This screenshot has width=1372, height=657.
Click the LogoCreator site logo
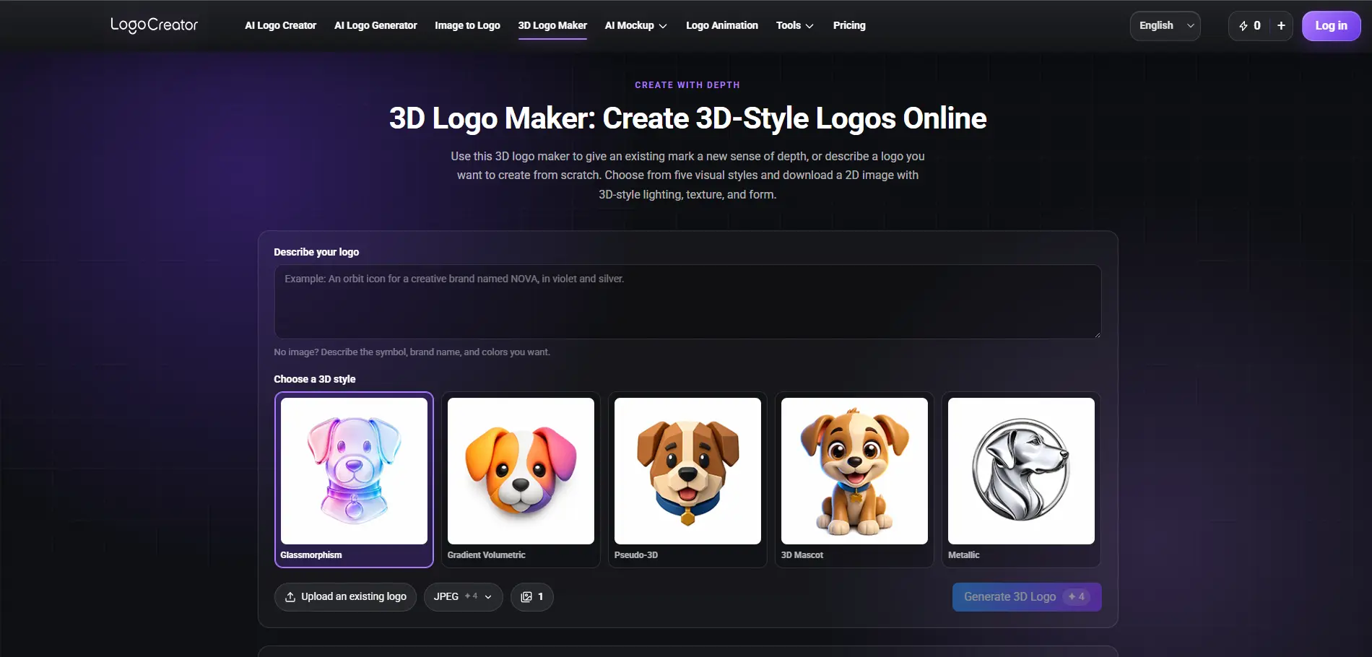pyautogui.click(x=154, y=25)
